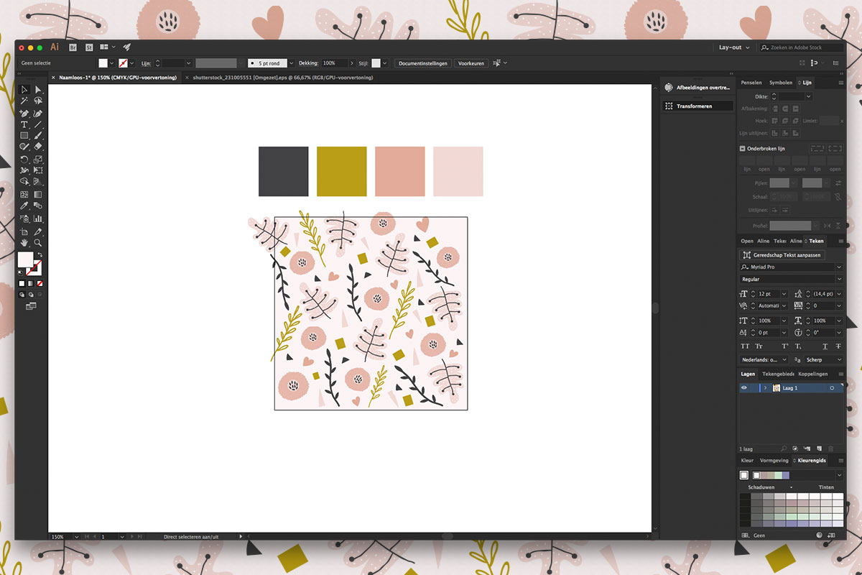
Task: Open Adobe Stock via St icon
Action: pyautogui.click(x=89, y=47)
